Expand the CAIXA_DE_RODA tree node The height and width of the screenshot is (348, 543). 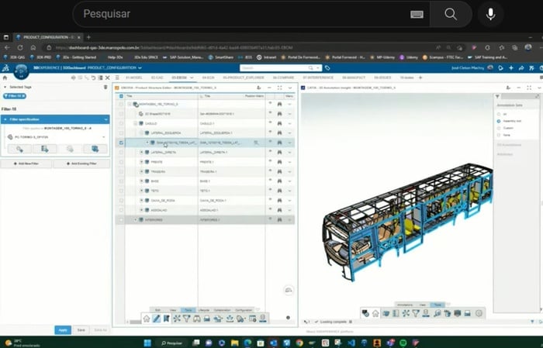141,200
